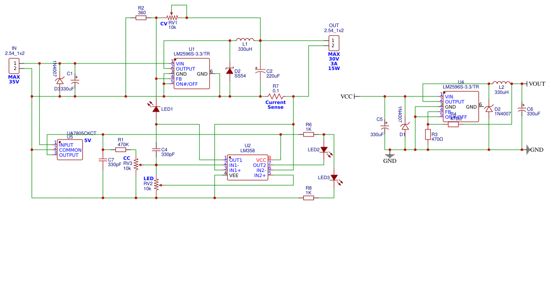Select diode D1 1N4007 symbol
Image resolution: width=551 pixels, height=307 pixels.
click(x=405, y=126)
